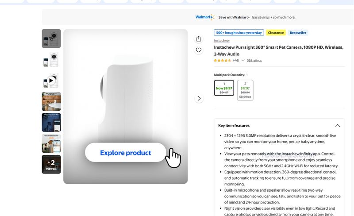Click the Clearance badge
Image resolution: width=354 pixels, height=216 pixels.
[276, 33]
